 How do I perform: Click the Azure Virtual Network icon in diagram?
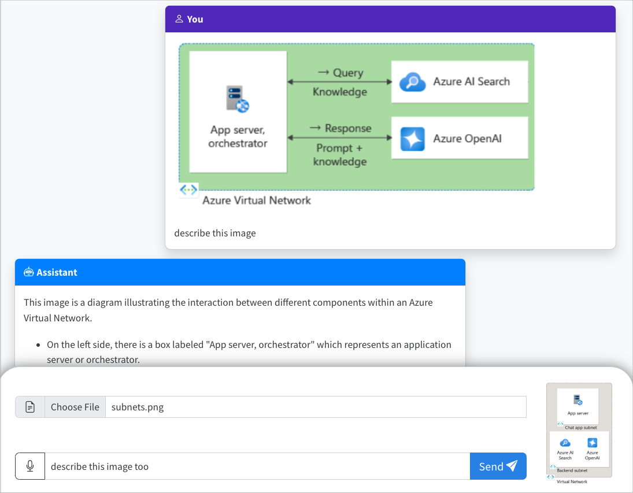[188, 190]
